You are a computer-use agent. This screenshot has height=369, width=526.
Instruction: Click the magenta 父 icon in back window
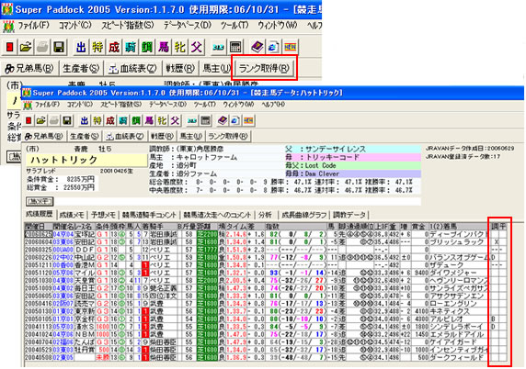196,47
